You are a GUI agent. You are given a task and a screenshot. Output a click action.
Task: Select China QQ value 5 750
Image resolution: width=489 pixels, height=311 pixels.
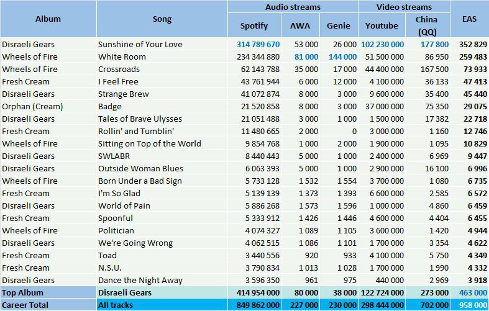[x=439, y=256]
